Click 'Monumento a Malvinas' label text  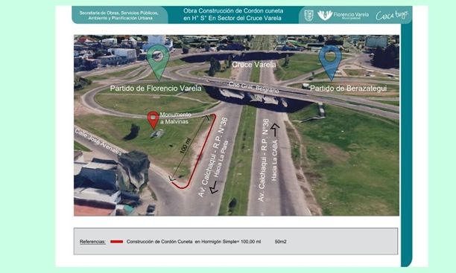(x=175, y=118)
